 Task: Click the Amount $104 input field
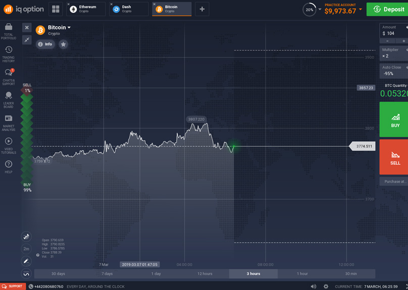tap(394, 31)
